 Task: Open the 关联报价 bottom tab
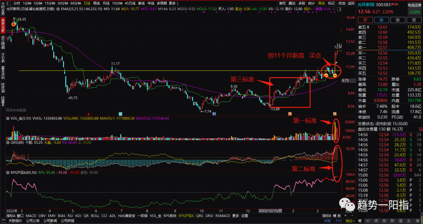(x=15, y=221)
